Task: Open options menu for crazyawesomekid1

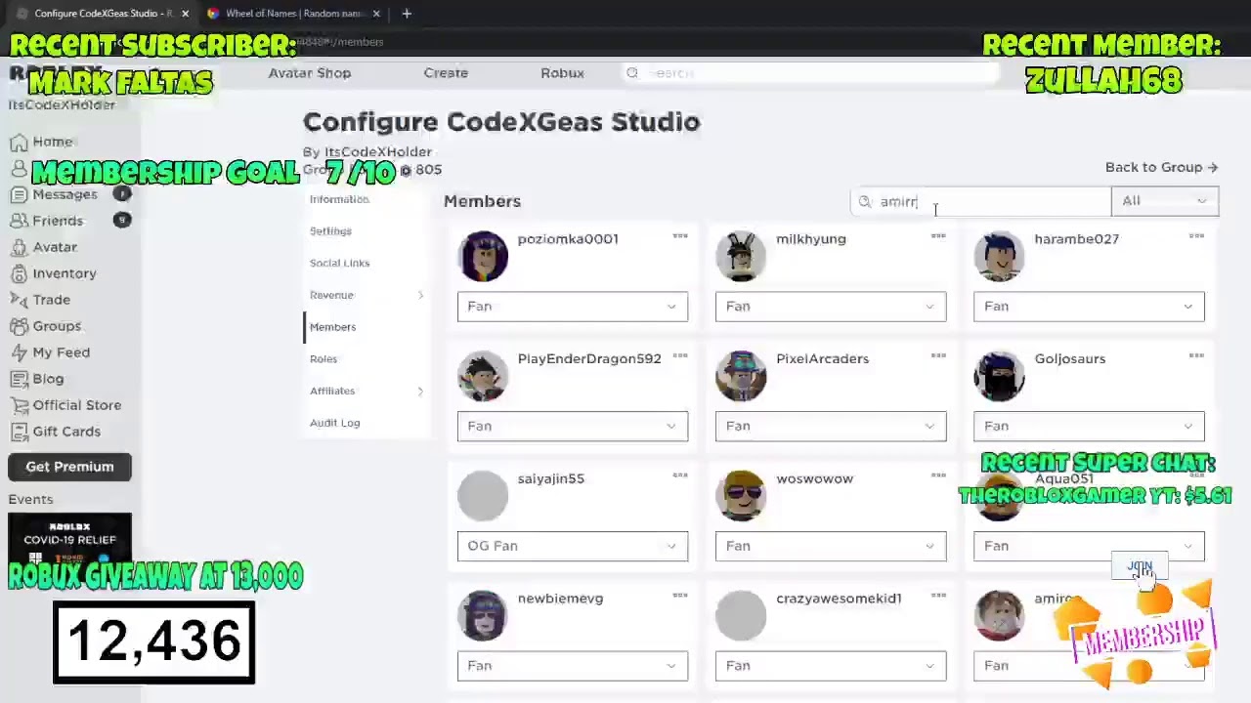Action: click(938, 596)
